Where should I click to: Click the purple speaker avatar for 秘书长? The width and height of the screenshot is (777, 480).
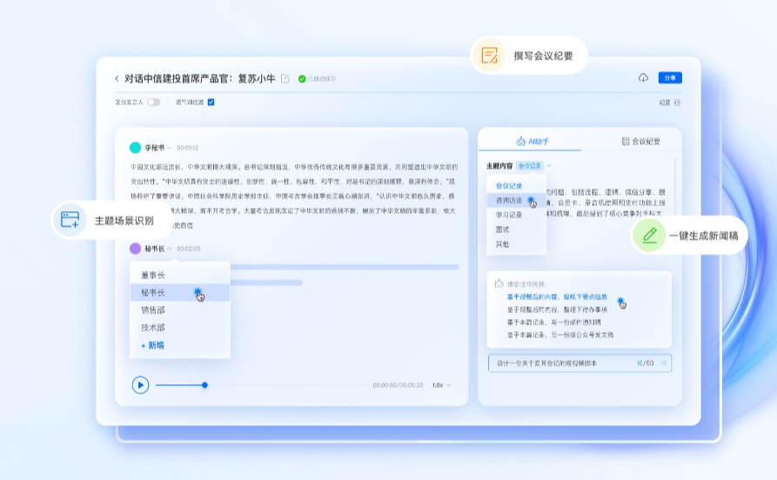135,249
